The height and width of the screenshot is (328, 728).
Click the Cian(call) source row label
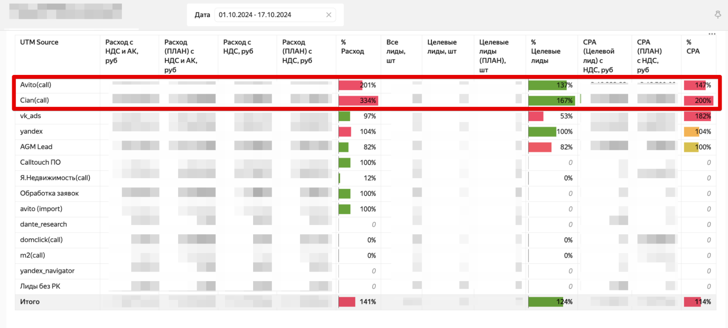pyautogui.click(x=35, y=100)
